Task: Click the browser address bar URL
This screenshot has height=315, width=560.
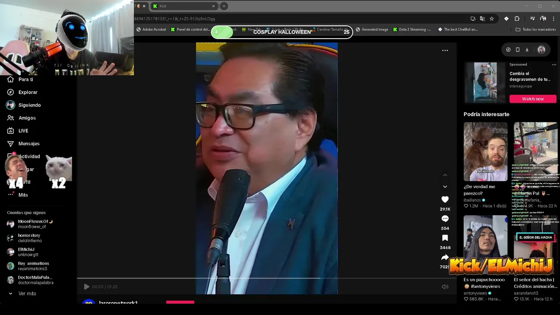Action: (x=174, y=19)
